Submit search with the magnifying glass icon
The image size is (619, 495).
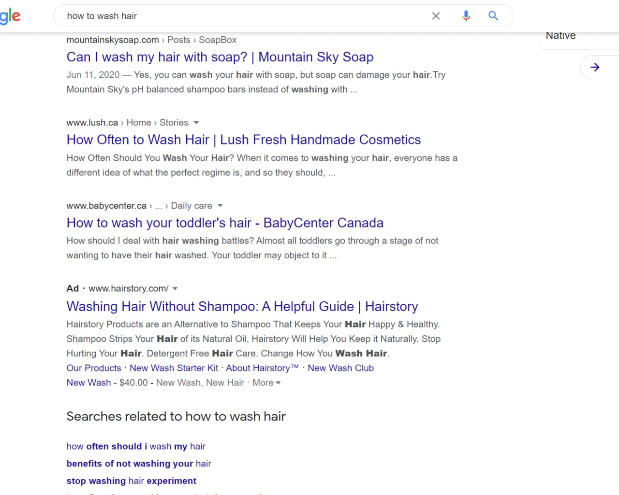(493, 16)
